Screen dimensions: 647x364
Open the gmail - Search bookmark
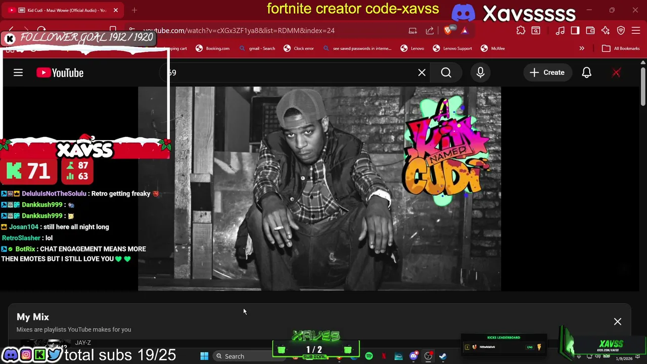[257, 49]
